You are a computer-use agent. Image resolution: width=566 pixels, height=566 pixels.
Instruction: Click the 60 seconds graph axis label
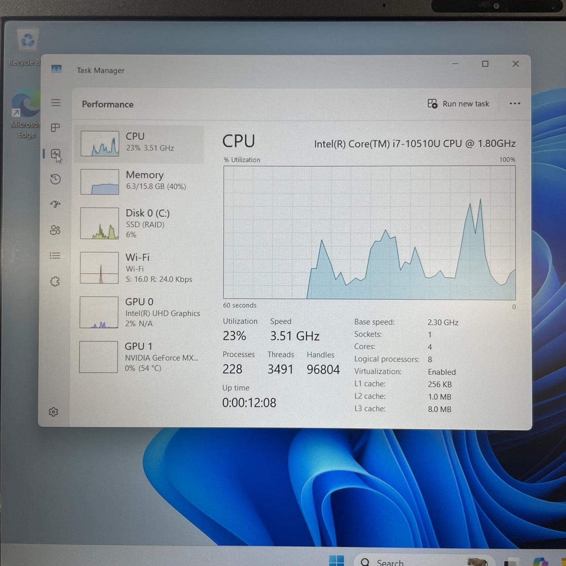tap(240, 306)
